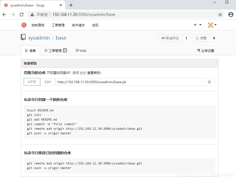Viewport: 236px width, 180px height.
Task: Open the 此处 help link
Action: click(83, 73)
